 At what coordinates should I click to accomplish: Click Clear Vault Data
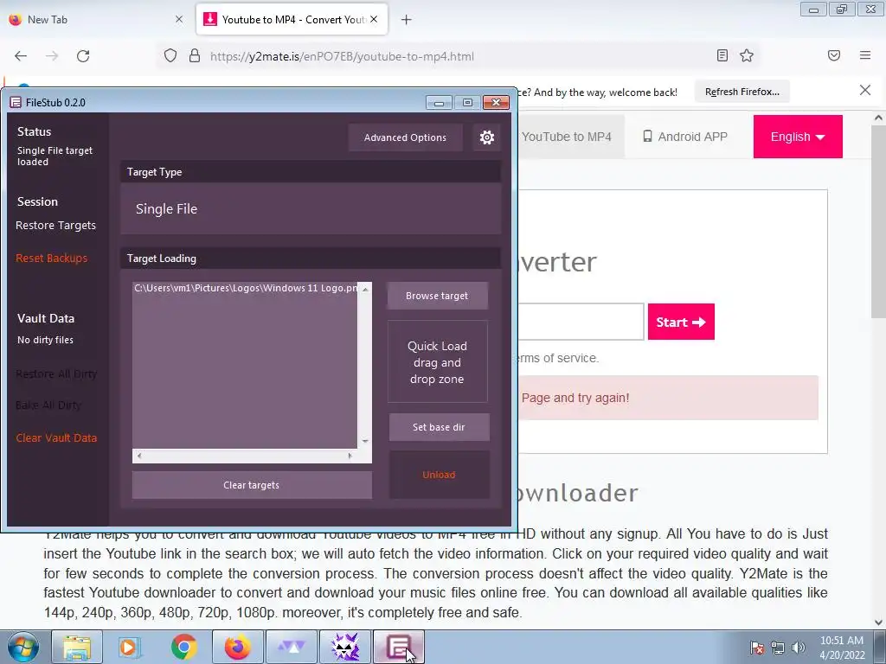click(56, 437)
